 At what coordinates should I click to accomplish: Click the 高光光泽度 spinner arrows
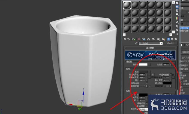coord(147,75)
